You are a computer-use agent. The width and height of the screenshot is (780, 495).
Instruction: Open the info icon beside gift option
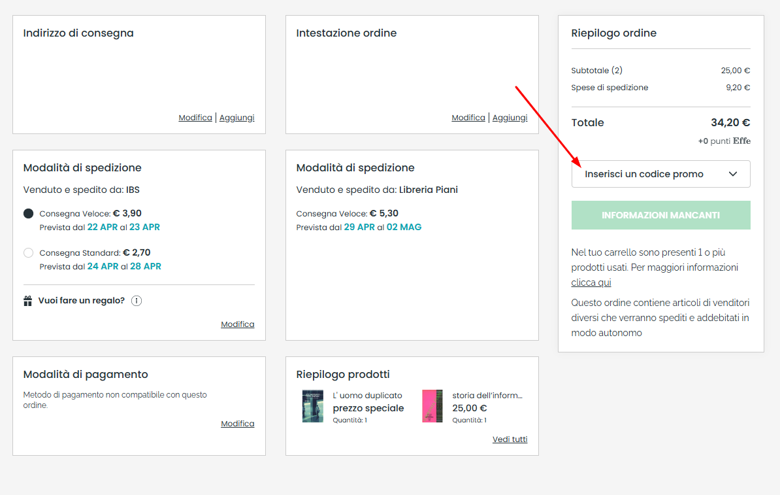click(137, 301)
